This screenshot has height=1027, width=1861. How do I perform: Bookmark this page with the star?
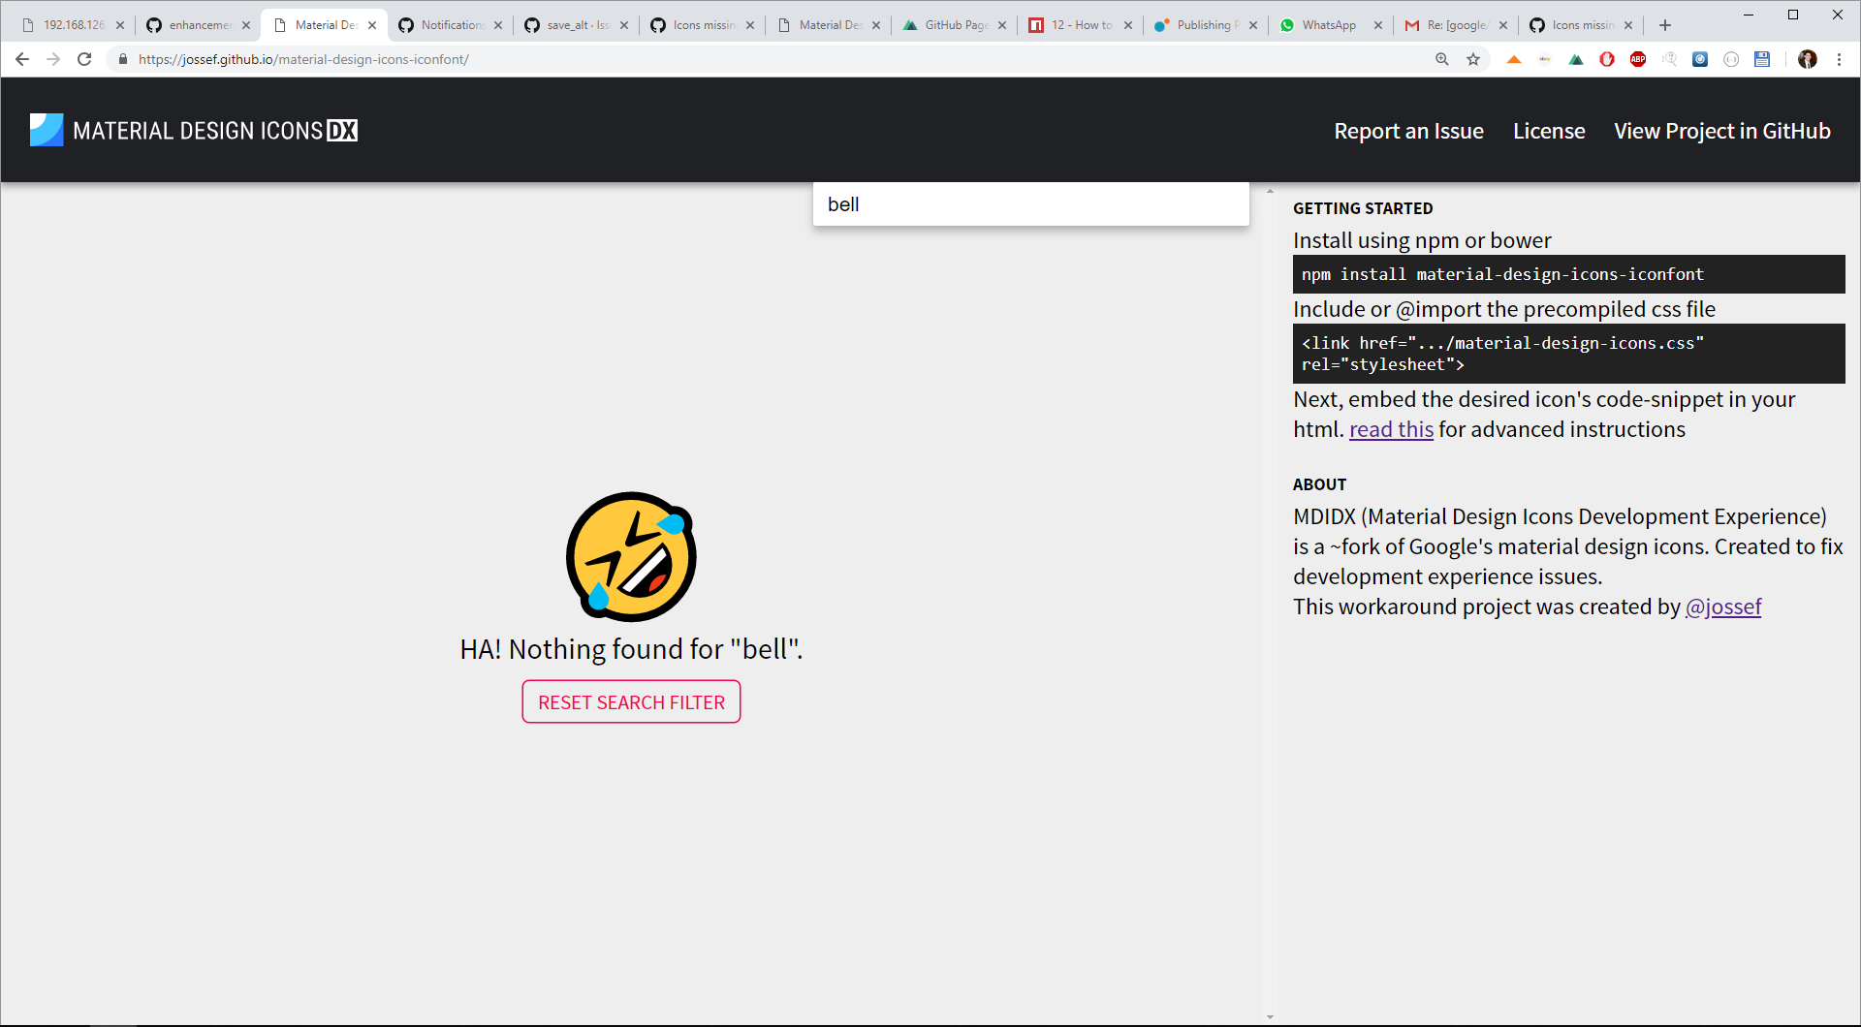tap(1473, 59)
